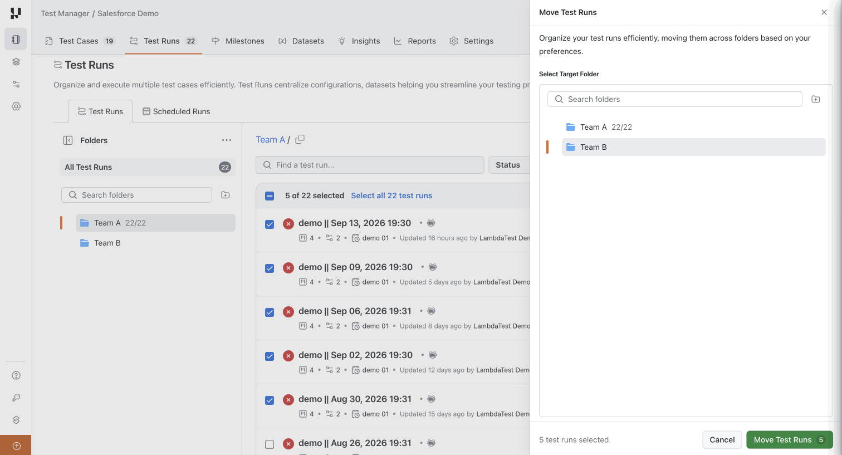Click failed status icon for Sep 09 run
842x455 pixels.
point(288,267)
